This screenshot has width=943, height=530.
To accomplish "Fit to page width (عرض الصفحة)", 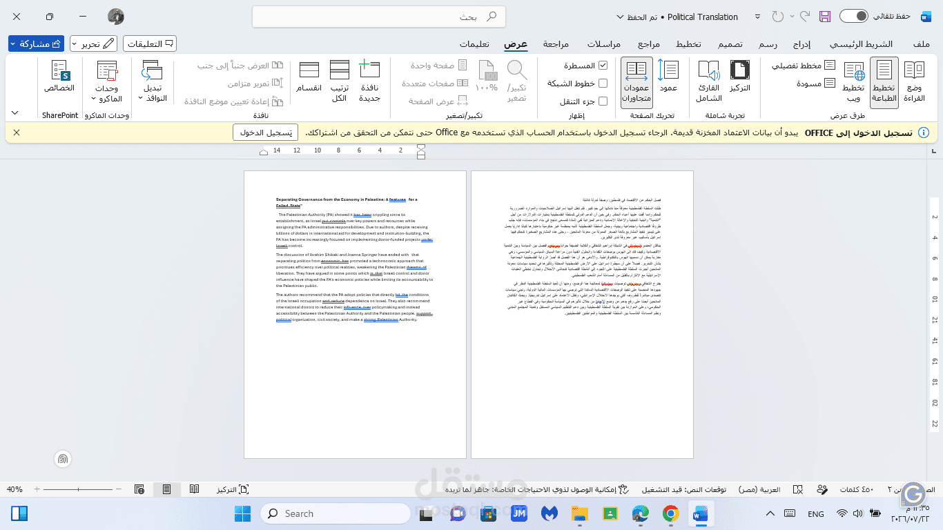I will click(438, 101).
